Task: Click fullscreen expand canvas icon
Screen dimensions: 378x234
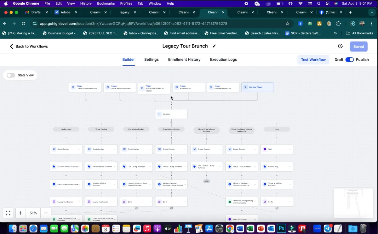Action: tap(8, 213)
